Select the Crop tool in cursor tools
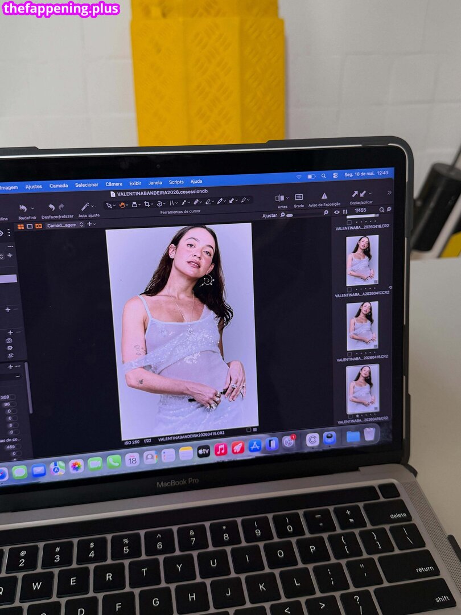The width and height of the screenshot is (461, 615). 147,204
